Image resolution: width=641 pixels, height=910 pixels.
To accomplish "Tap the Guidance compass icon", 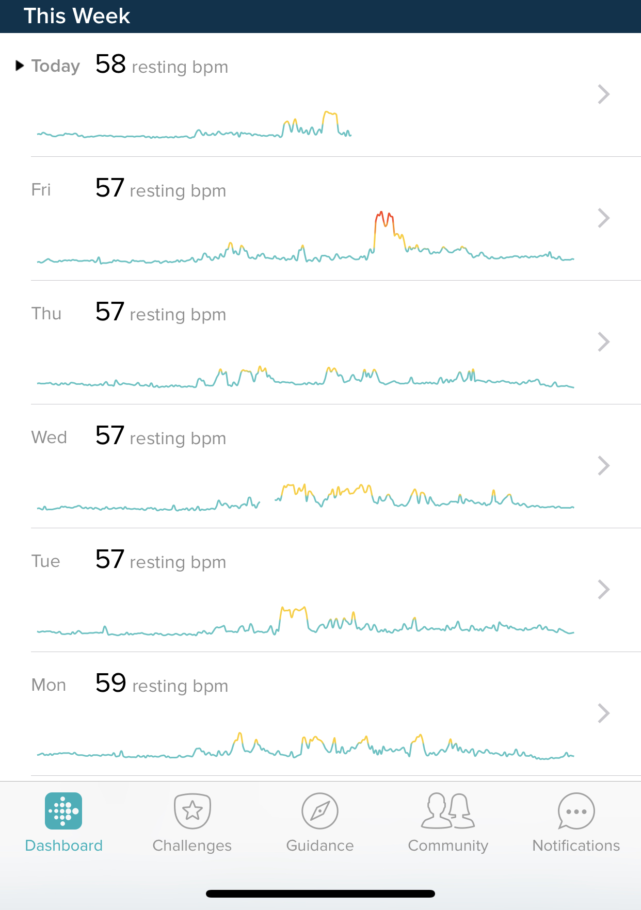I will [x=320, y=811].
